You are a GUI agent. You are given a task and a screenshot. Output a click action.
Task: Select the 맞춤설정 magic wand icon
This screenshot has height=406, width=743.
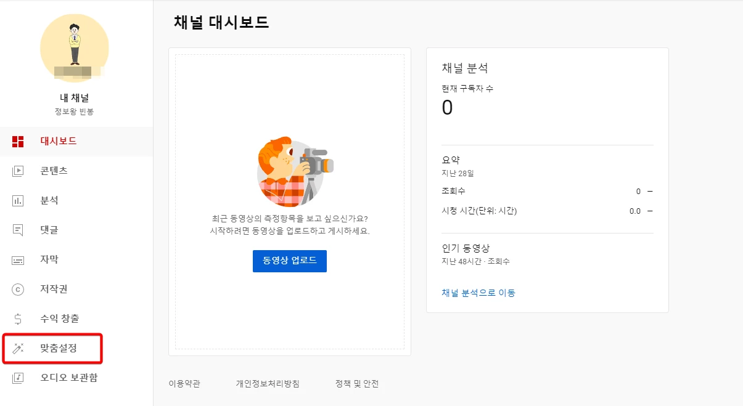point(18,347)
